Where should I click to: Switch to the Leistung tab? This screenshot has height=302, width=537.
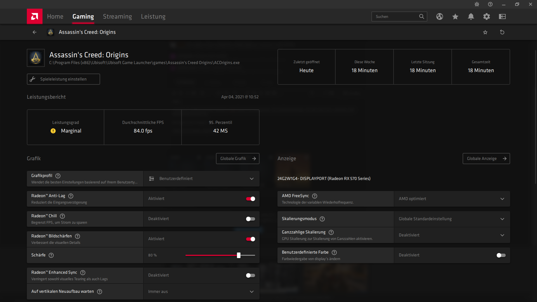153,16
